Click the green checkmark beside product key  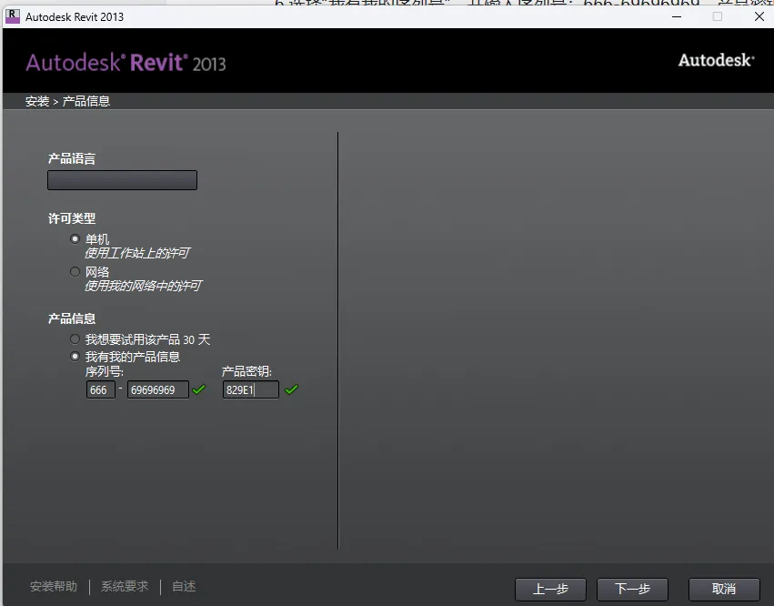click(x=292, y=389)
